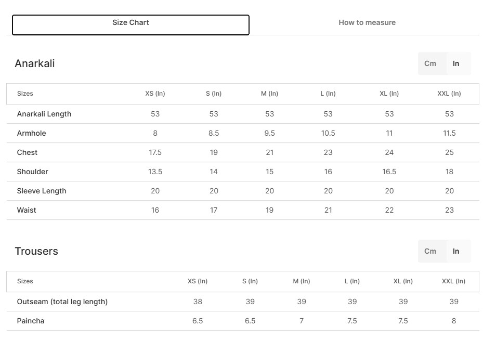Click the Trousers section heading
The height and width of the screenshot is (353, 483).
[x=36, y=251]
